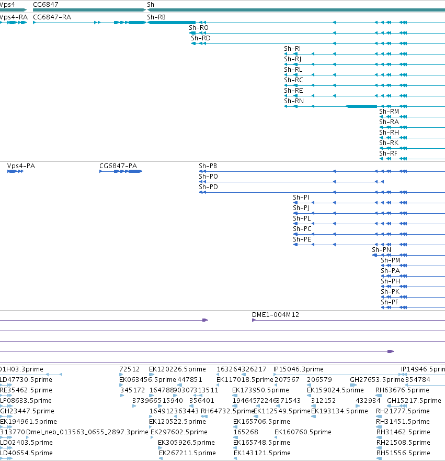The image size is (445, 461).
Task: Open protein Sh-PB
Action: (x=208, y=166)
